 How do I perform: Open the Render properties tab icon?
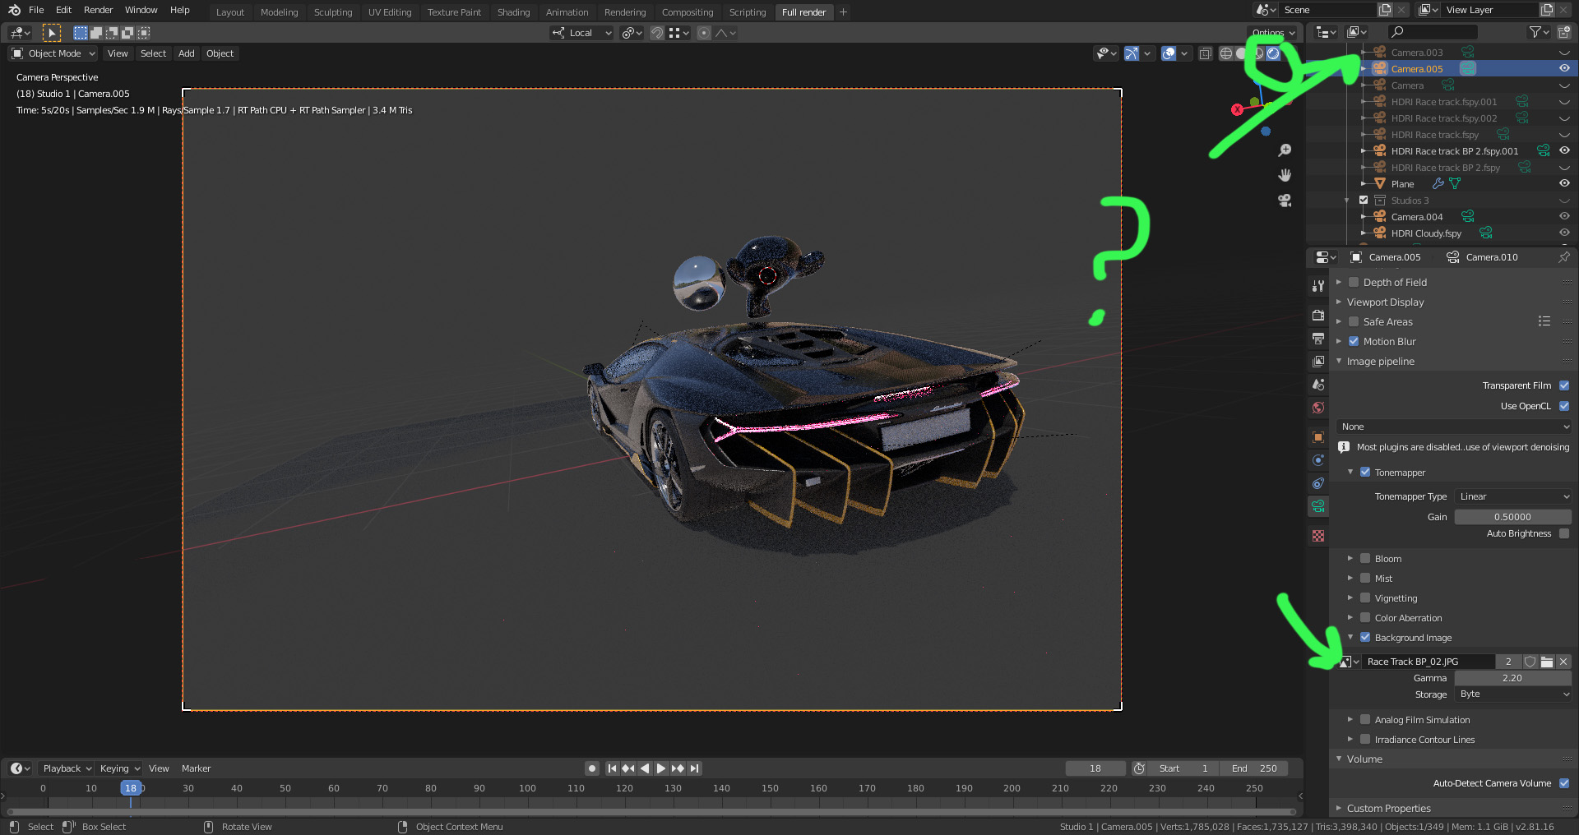(x=1318, y=316)
